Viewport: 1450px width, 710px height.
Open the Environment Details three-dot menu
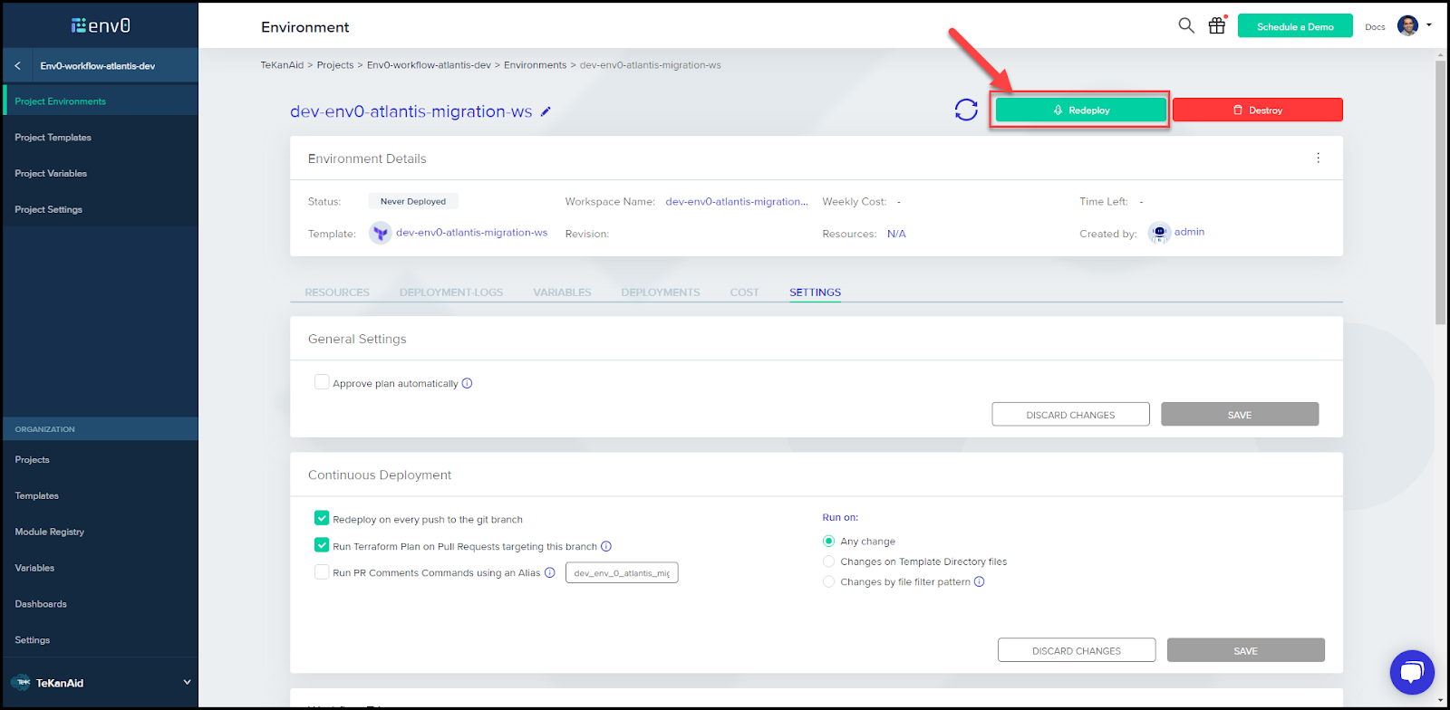point(1318,158)
